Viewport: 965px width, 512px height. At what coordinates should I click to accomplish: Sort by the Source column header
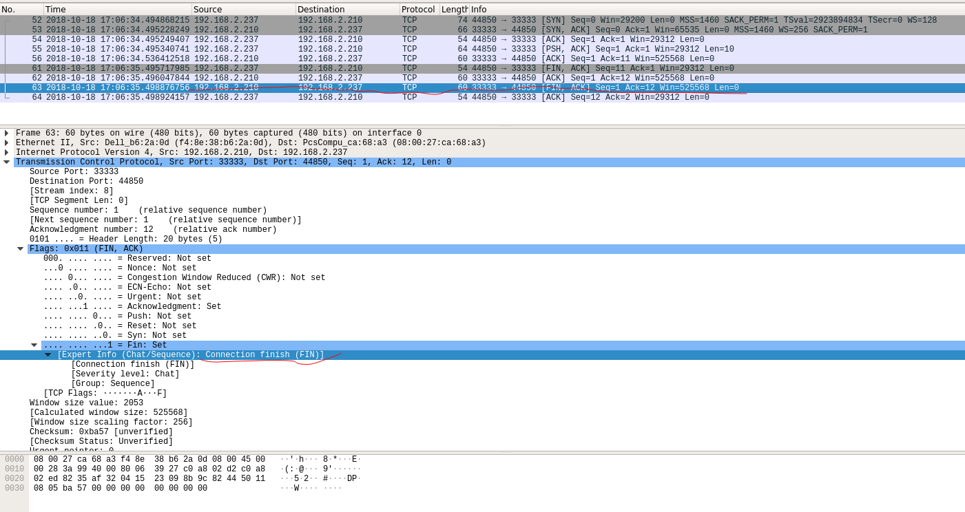(244, 10)
